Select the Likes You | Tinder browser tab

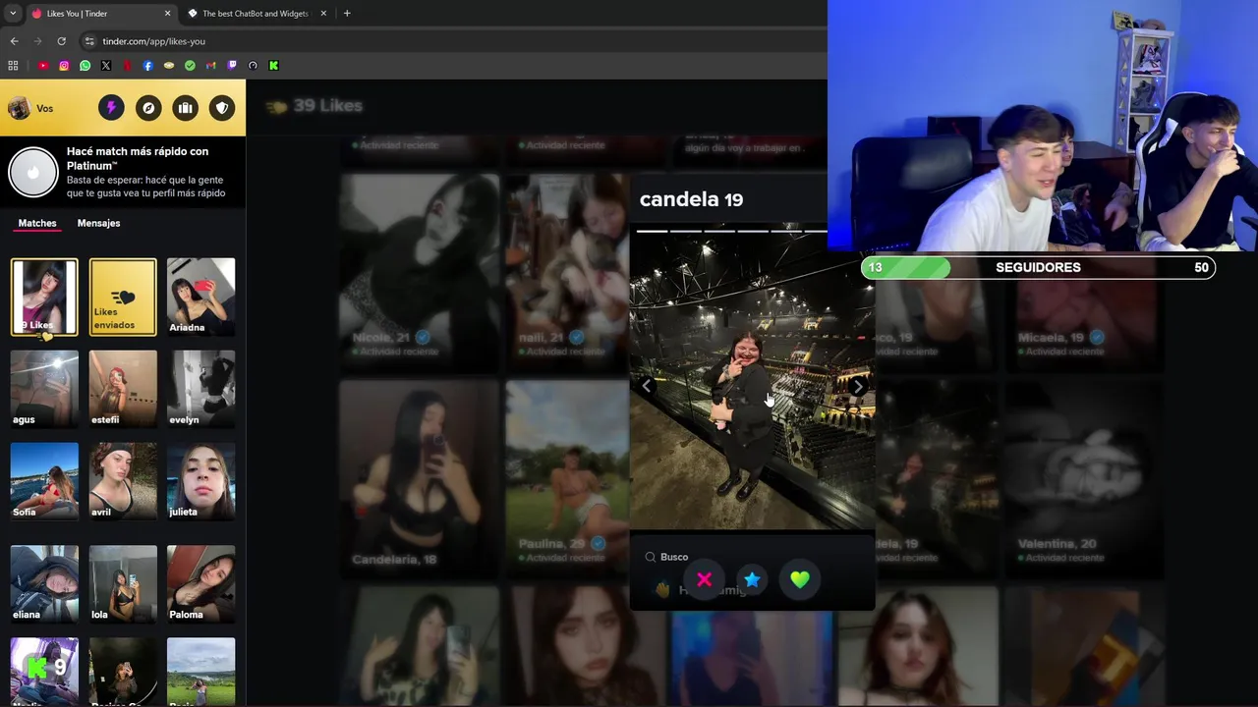point(100,14)
